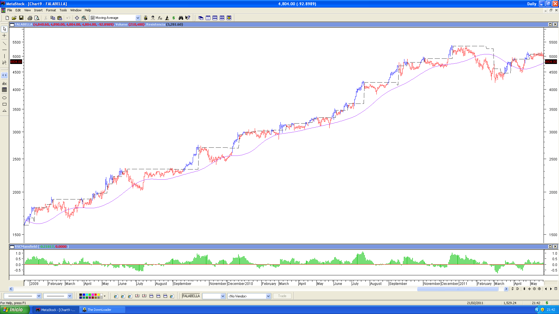The width and height of the screenshot is (559, 314).
Task: Pick the red color swatch
Action: pyautogui.click(x=95, y=295)
